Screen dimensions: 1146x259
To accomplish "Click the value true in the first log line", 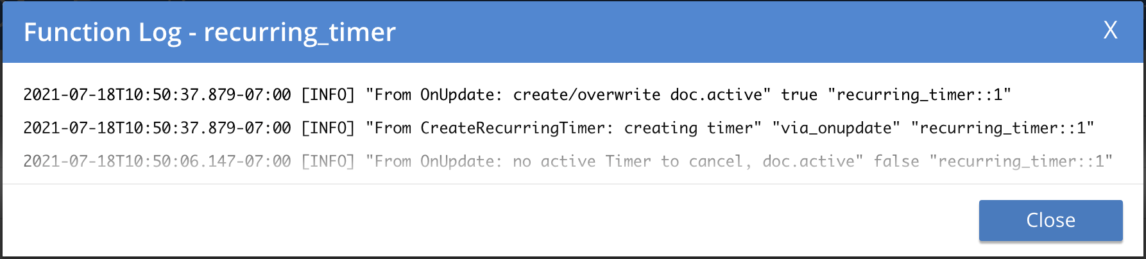I will [799, 95].
